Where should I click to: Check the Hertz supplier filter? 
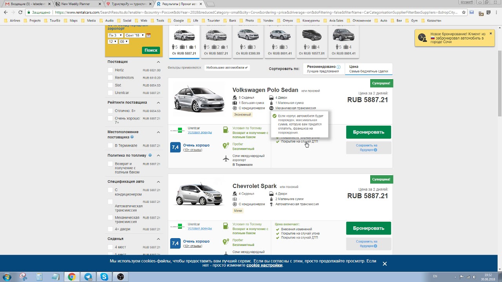110,70
